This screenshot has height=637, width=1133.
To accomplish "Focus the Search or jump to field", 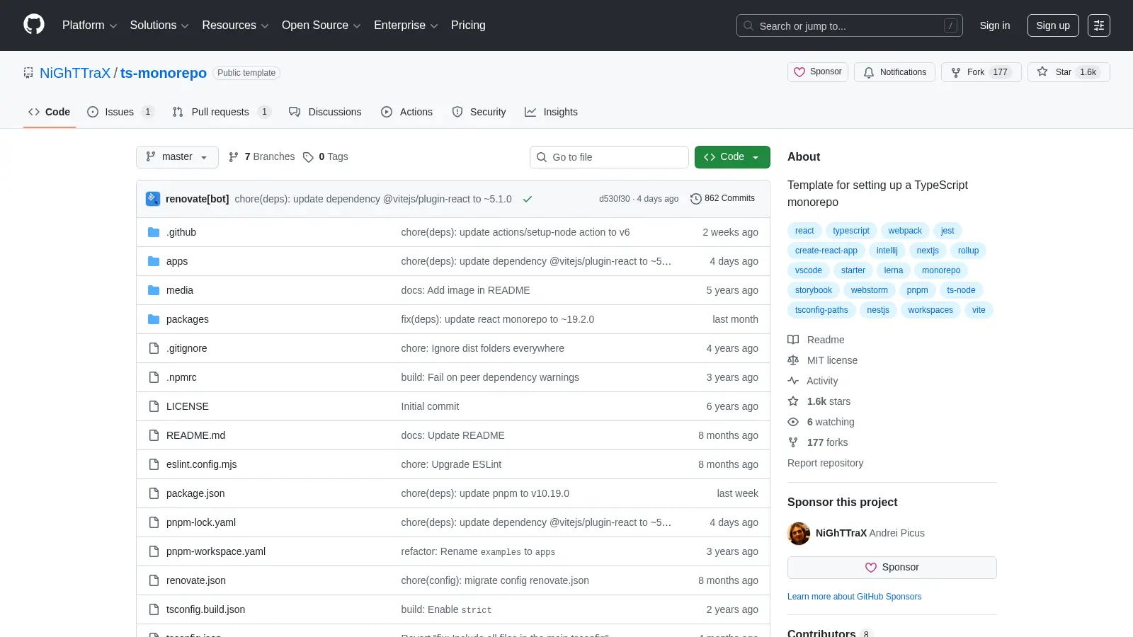I will tap(850, 25).
